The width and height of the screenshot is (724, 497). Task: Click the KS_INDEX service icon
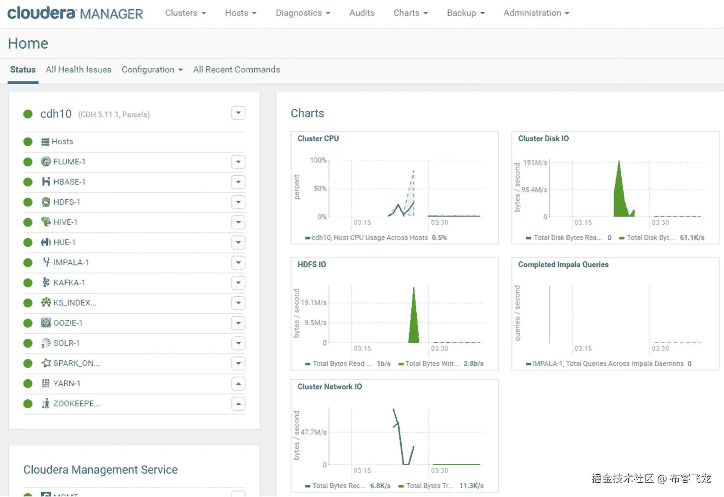pyautogui.click(x=46, y=302)
